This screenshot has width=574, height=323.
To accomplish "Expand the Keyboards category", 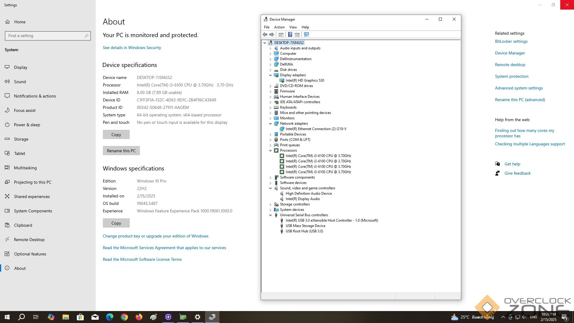I will coord(271,107).
